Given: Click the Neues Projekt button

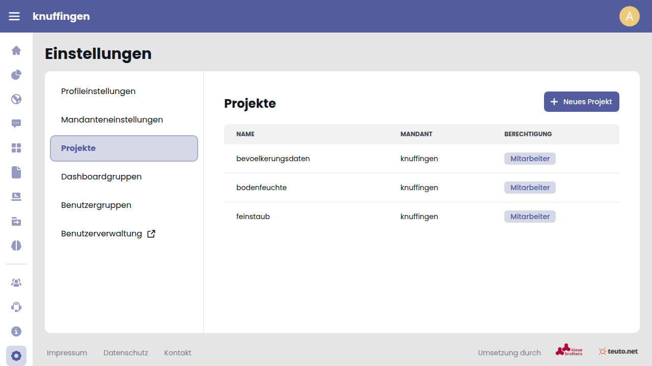Looking at the screenshot, I should coord(581,102).
